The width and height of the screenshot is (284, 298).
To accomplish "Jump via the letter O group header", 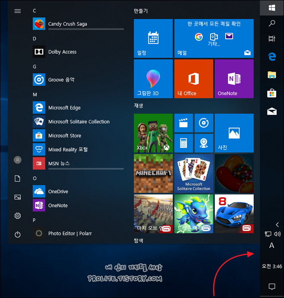I will [35, 179].
